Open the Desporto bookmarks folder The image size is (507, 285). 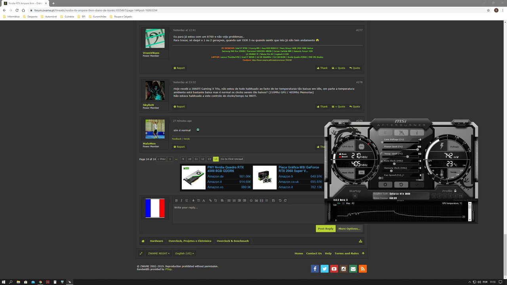pyautogui.click(x=30, y=17)
